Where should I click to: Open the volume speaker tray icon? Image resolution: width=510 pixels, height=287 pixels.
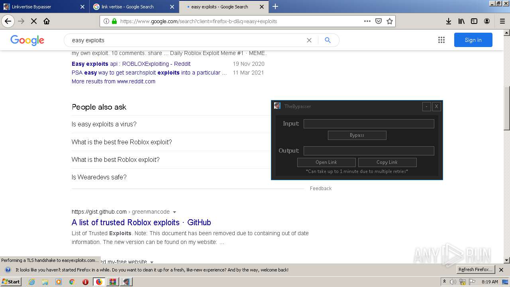(x=453, y=282)
